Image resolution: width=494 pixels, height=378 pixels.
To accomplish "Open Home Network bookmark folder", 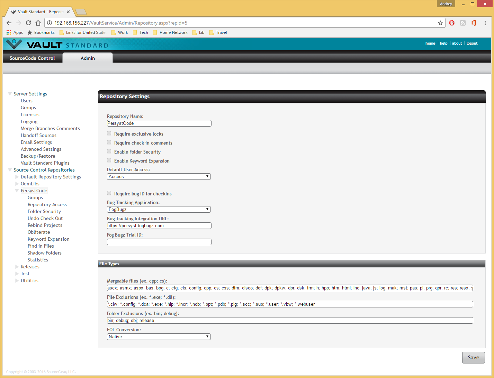I will coord(170,33).
